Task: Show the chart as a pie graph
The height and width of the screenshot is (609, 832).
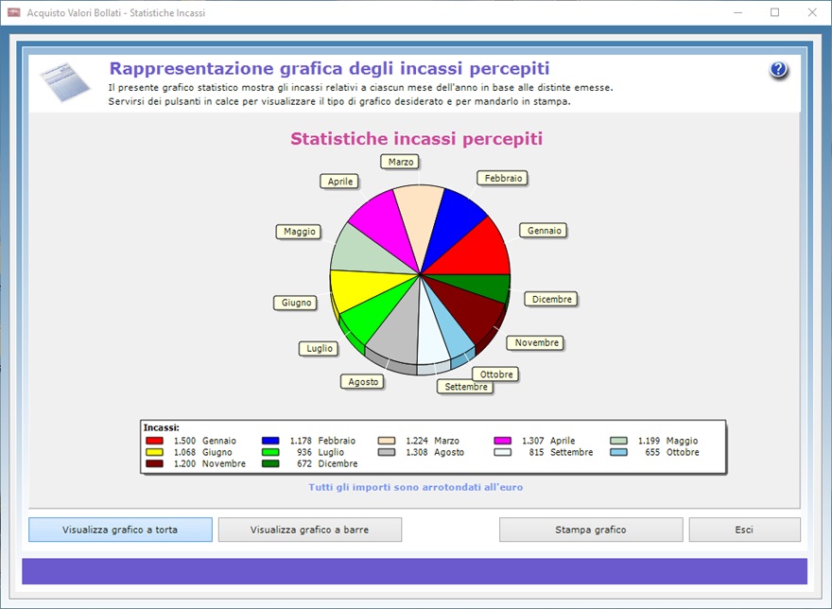Action: click(120, 530)
